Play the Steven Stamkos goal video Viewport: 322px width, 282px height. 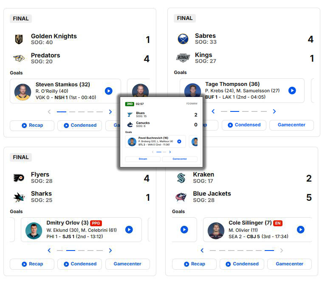[109, 91]
